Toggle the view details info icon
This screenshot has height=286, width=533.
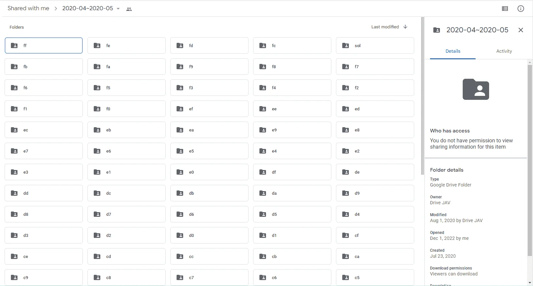point(521,9)
